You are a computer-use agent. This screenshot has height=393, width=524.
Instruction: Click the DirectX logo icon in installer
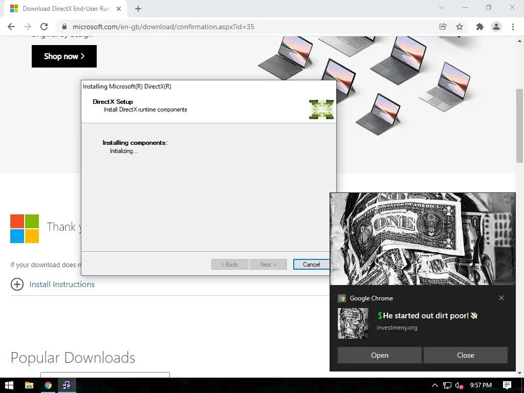(321, 110)
